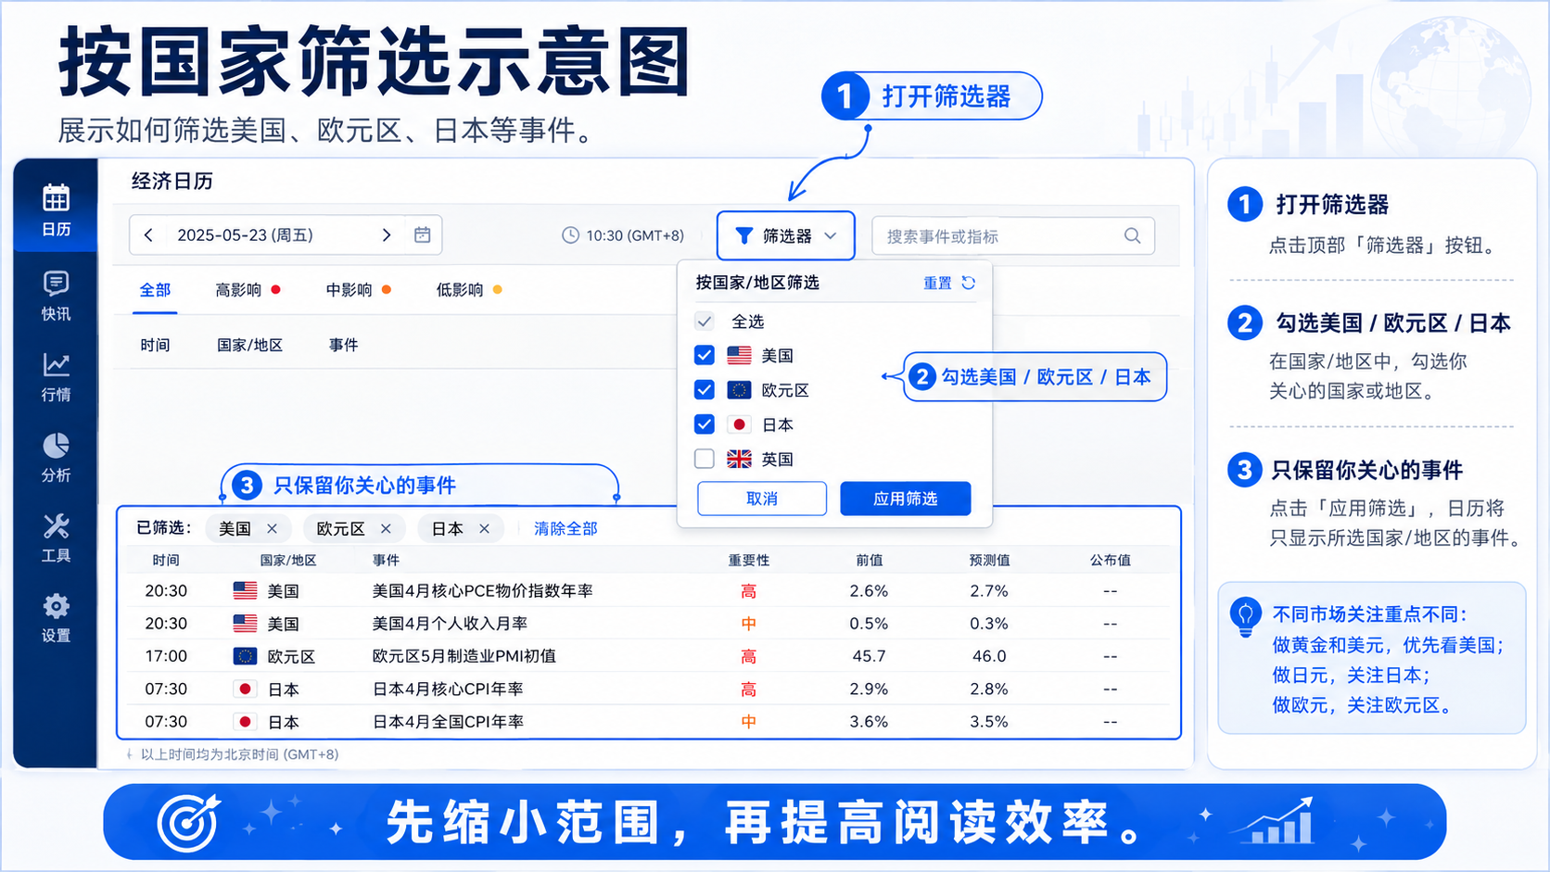Select the 中影响 tab
Image resolution: width=1550 pixels, height=872 pixels.
point(358,290)
